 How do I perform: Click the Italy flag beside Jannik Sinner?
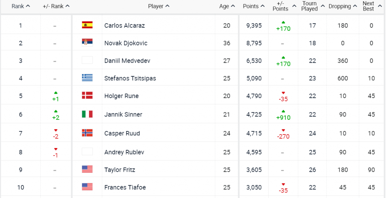pos(87,114)
